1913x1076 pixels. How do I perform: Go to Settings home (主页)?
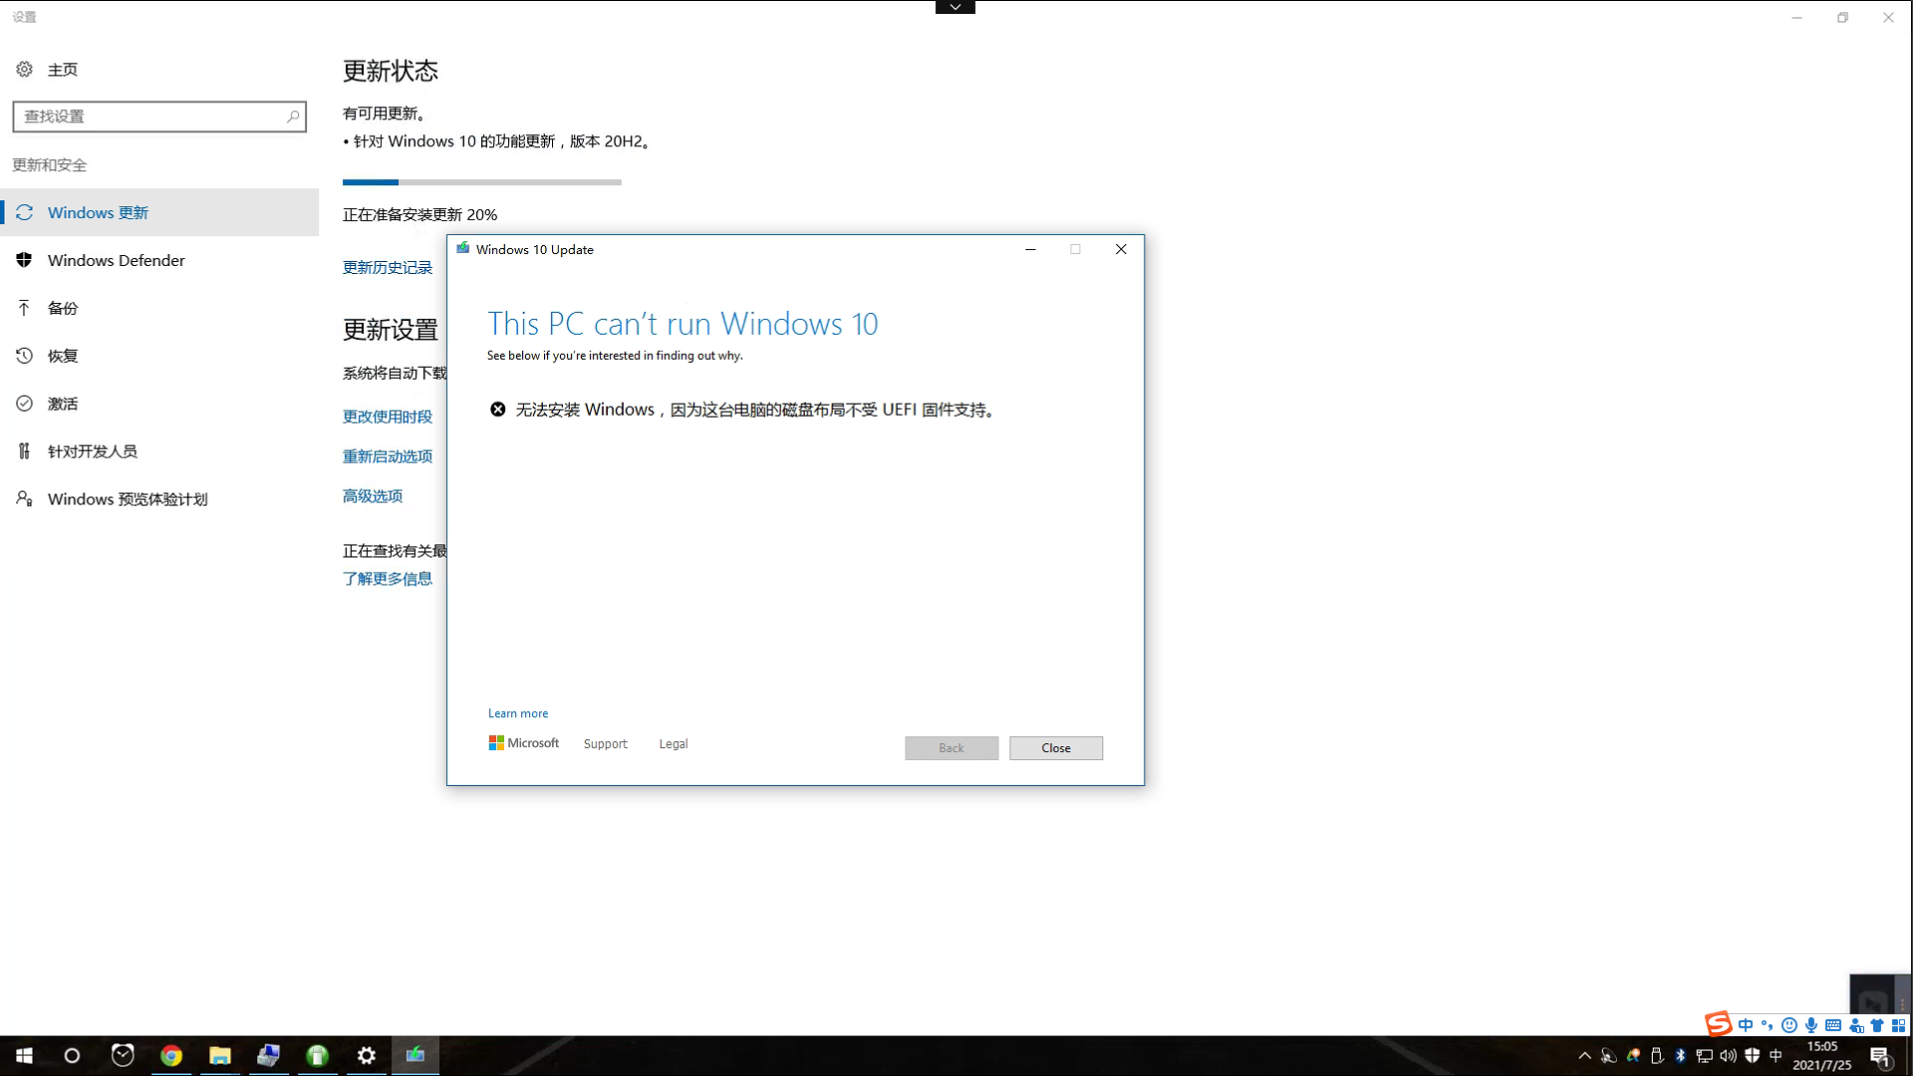[62, 70]
